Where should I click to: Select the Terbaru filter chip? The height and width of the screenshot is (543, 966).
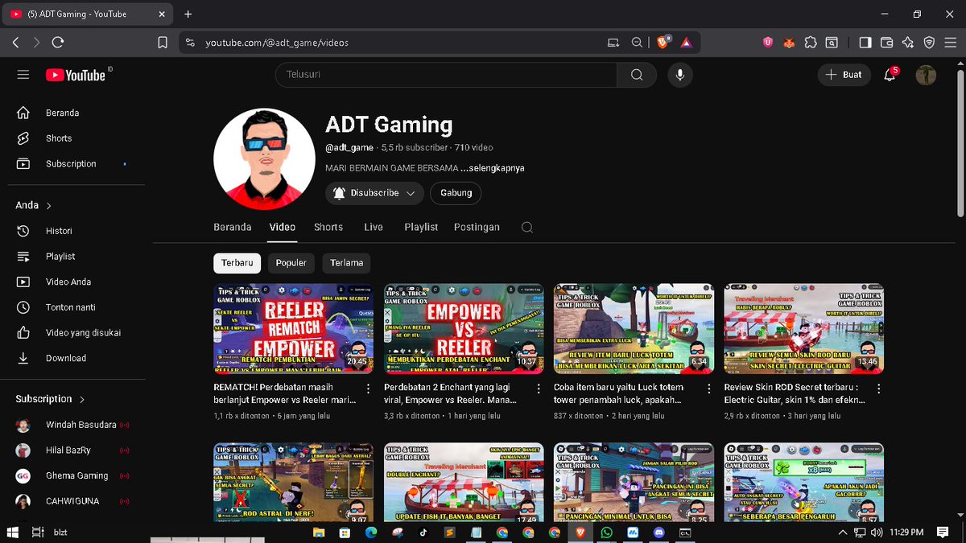click(237, 263)
